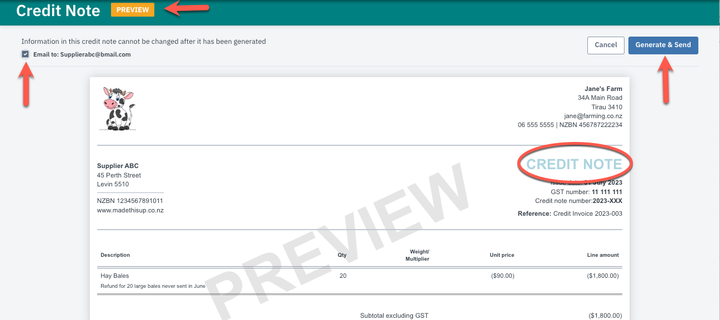Select the Supplier ABC name
Image resolution: width=720 pixels, height=320 pixels.
click(x=118, y=166)
